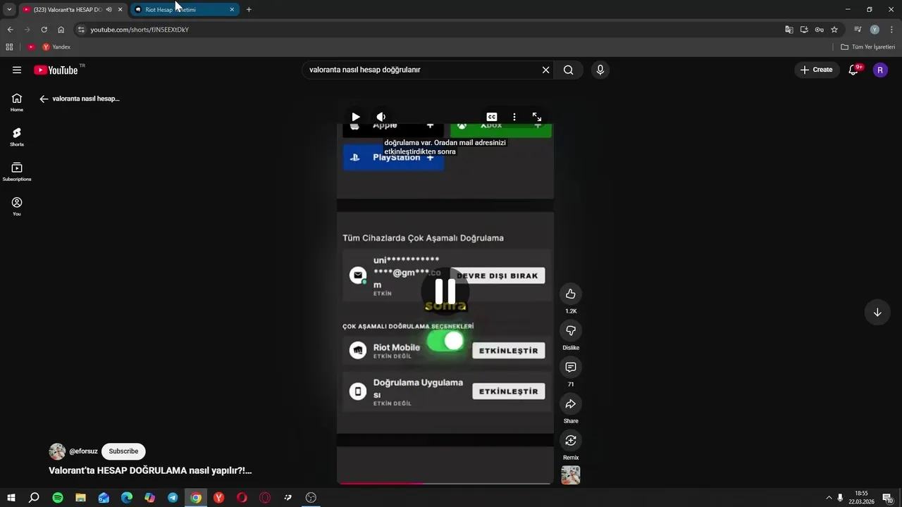
Task: Open Home in the YouTube sidebar
Action: (17, 102)
